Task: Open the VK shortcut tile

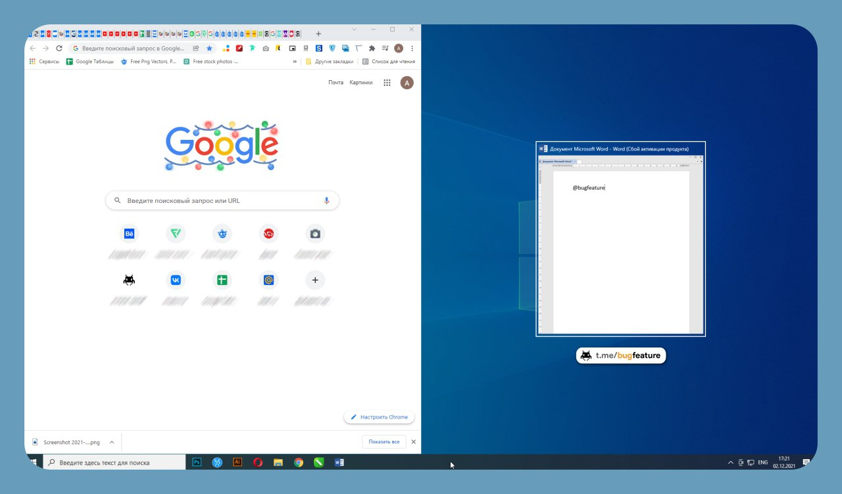Action: pyautogui.click(x=176, y=280)
